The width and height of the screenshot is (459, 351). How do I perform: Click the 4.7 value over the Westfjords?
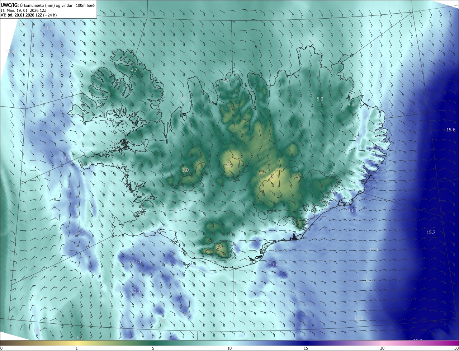pos(134,70)
